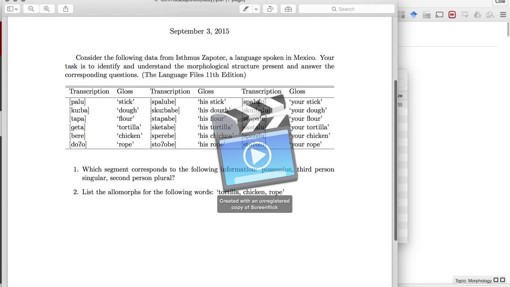Click the gloss 'tortilla' in first column

click(129, 127)
